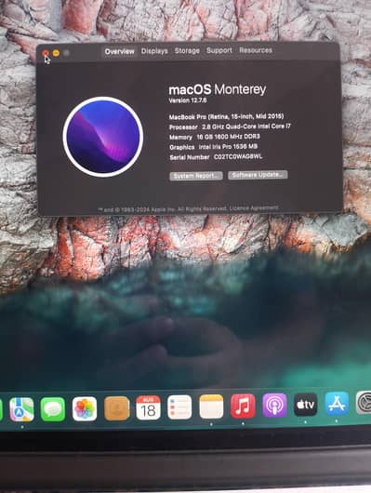Open the Resources tab
The width and height of the screenshot is (371, 493).
pyautogui.click(x=256, y=50)
